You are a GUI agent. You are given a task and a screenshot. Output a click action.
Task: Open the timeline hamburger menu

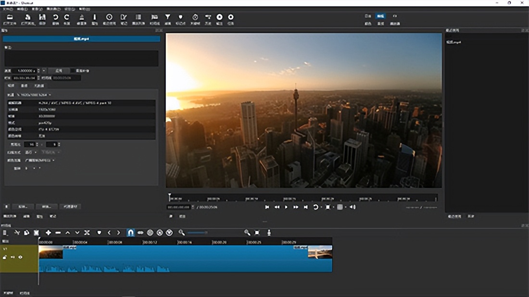pyautogui.click(x=5, y=233)
